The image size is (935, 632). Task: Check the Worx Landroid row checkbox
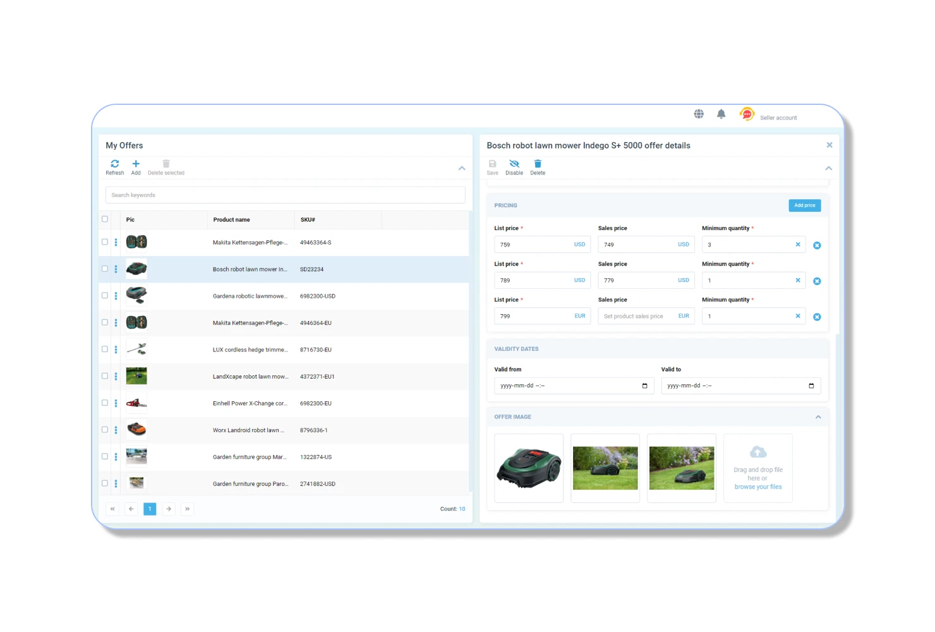[x=105, y=430]
